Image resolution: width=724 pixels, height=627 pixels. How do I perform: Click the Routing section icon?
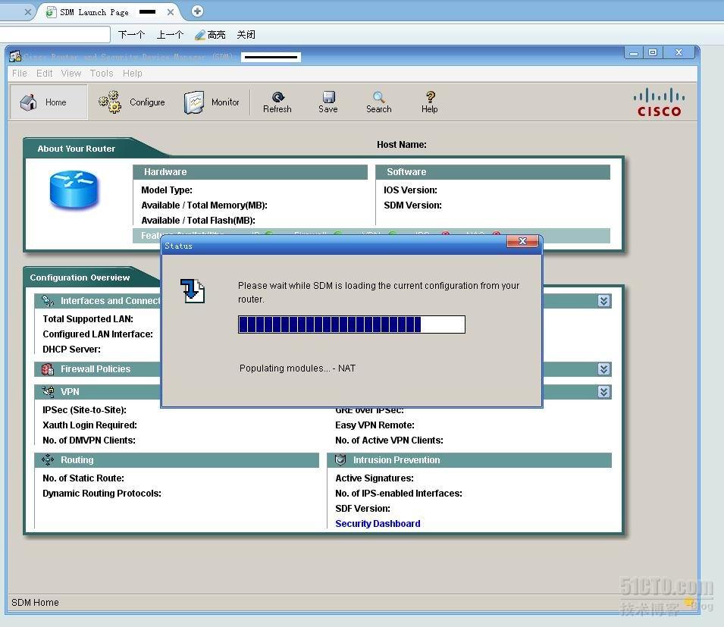(48, 460)
